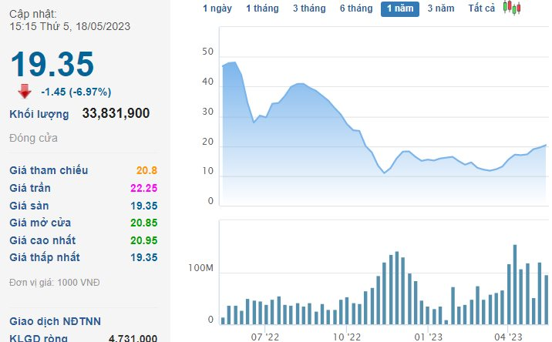Click the 'KLGD ròng' value 4,731,000

point(133,338)
